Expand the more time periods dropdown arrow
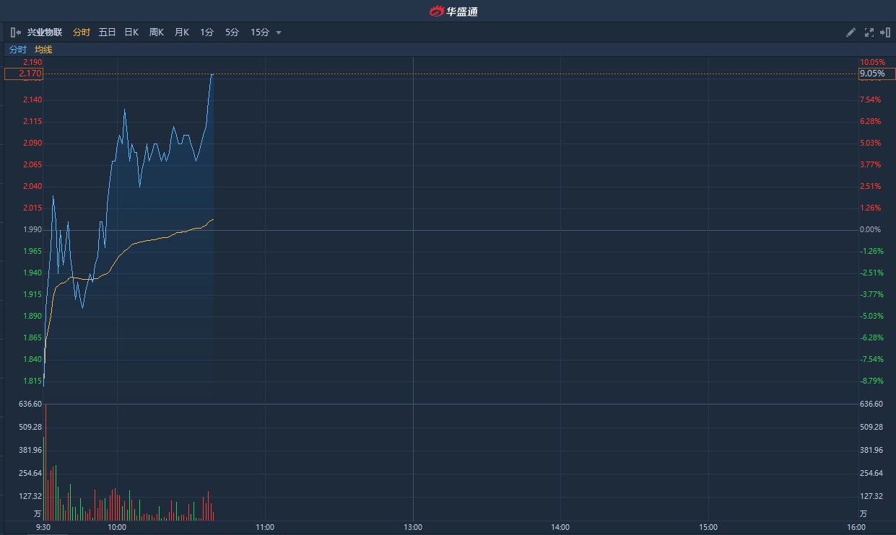The image size is (896, 535). (x=279, y=32)
